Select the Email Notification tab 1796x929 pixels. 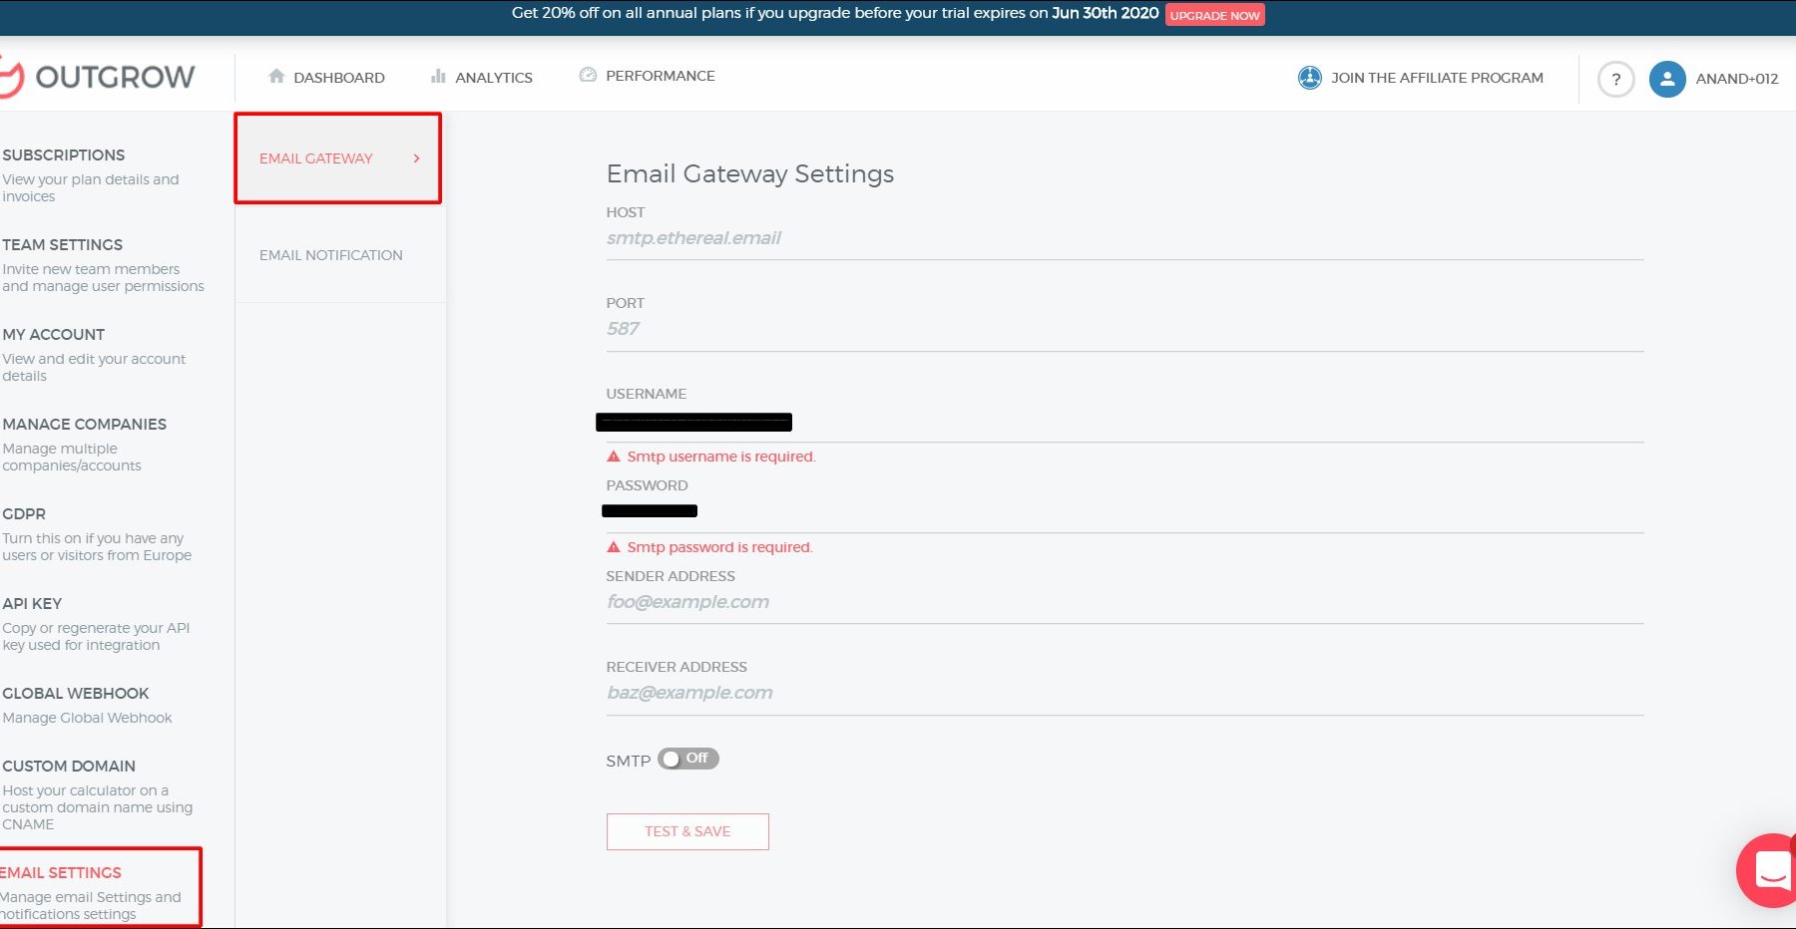click(x=331, y=255)
